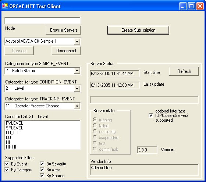Open the Advosol.AE/DA C# Sample.1 server dropdown
Screen dimensions: 206x182
pos(77,41)
